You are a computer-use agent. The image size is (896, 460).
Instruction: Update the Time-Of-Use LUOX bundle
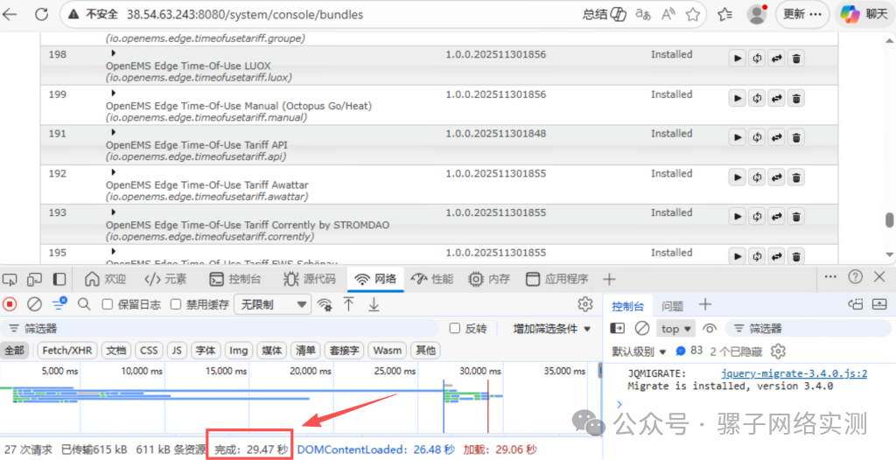click(x=776, y=59)
